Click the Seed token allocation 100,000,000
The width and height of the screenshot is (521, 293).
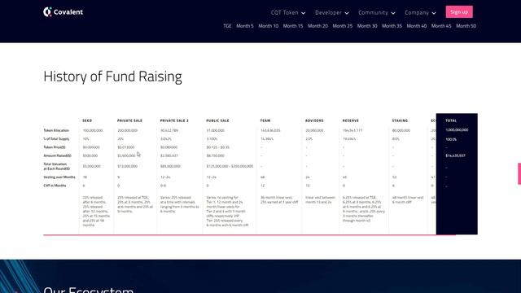[93, 130]
